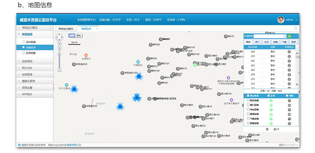
Task: Open the region filter dropdown
Action: pyautogui.click(x=270, y=36)
